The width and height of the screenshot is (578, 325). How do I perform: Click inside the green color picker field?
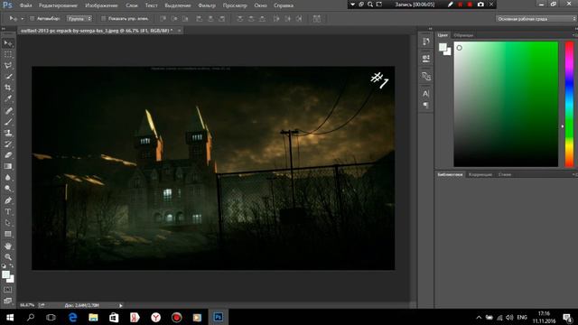506,104
